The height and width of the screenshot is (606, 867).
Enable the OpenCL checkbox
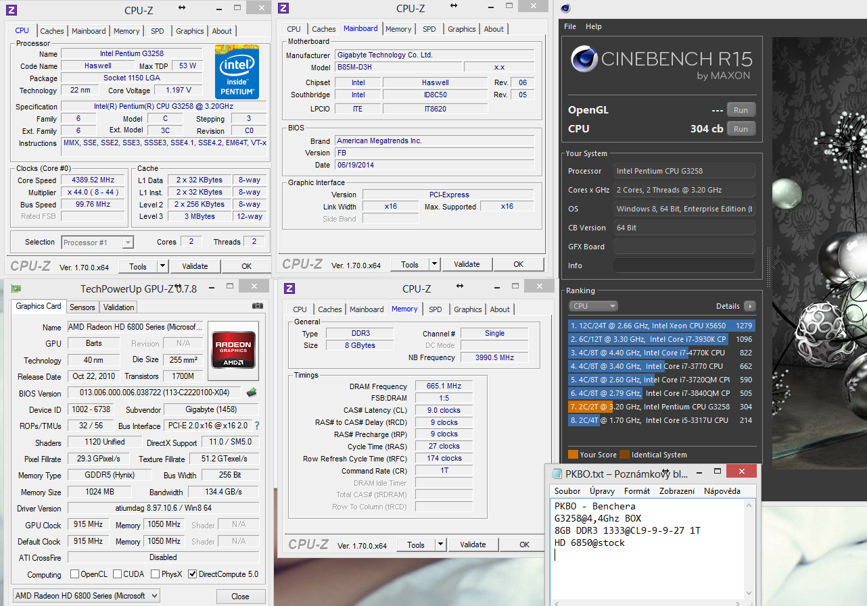click(x=74, y=574)
